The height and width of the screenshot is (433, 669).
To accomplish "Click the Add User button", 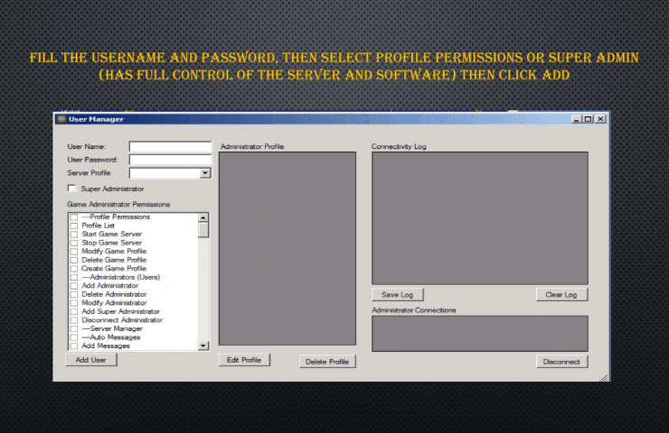I will tap(91, 360).
